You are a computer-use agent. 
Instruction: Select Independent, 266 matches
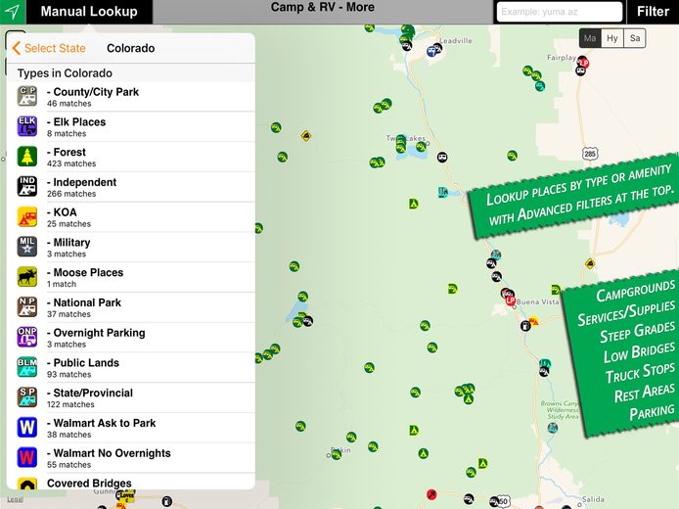pos(131,187)
